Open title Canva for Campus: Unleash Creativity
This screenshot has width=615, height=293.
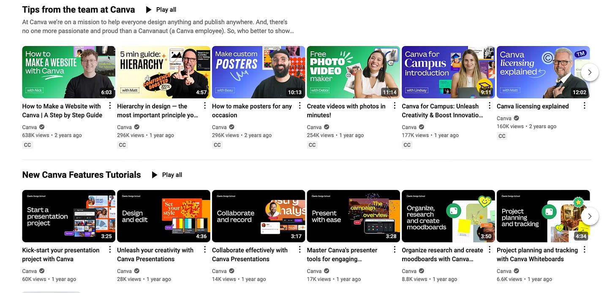pos(443,111)
